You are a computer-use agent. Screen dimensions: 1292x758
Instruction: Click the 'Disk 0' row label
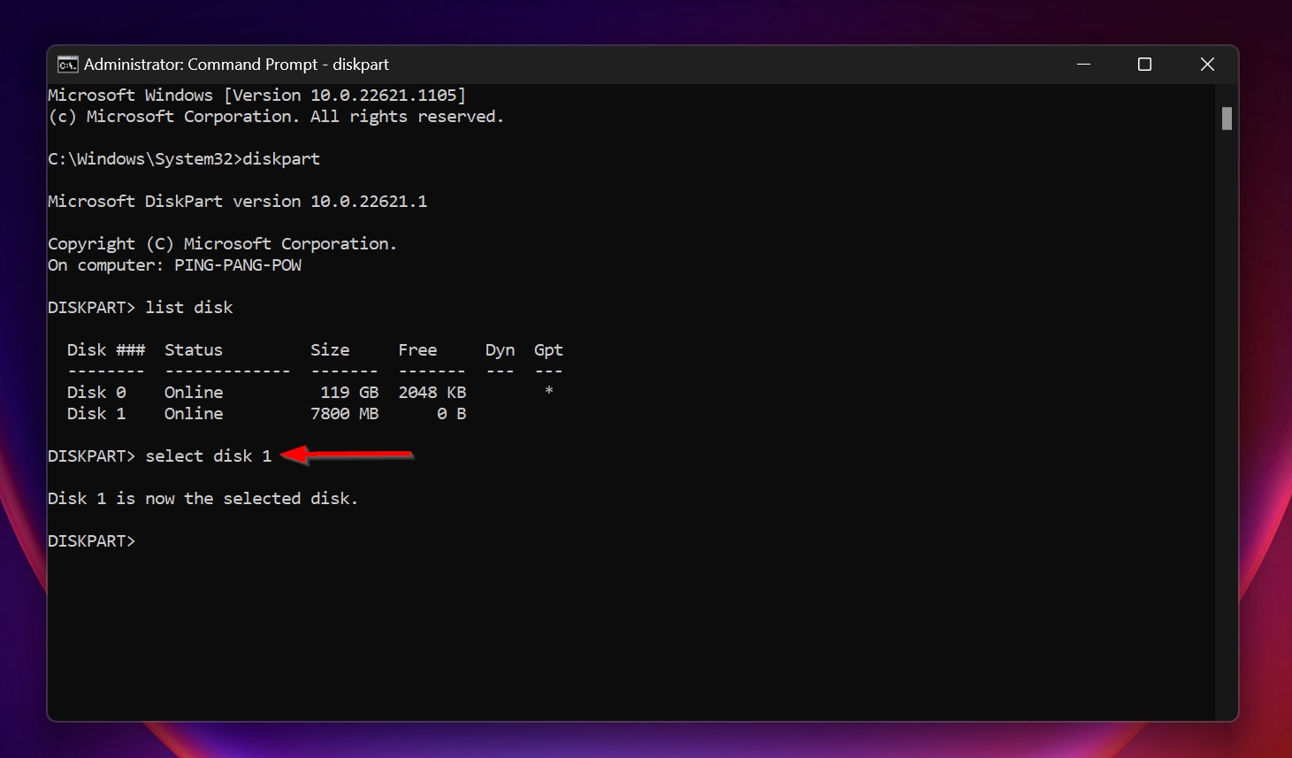(x=96, y=393)
